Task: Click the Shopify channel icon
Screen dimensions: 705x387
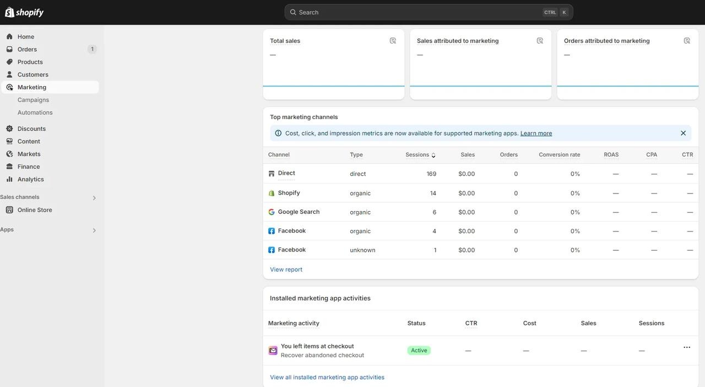Action: (272, 193)
